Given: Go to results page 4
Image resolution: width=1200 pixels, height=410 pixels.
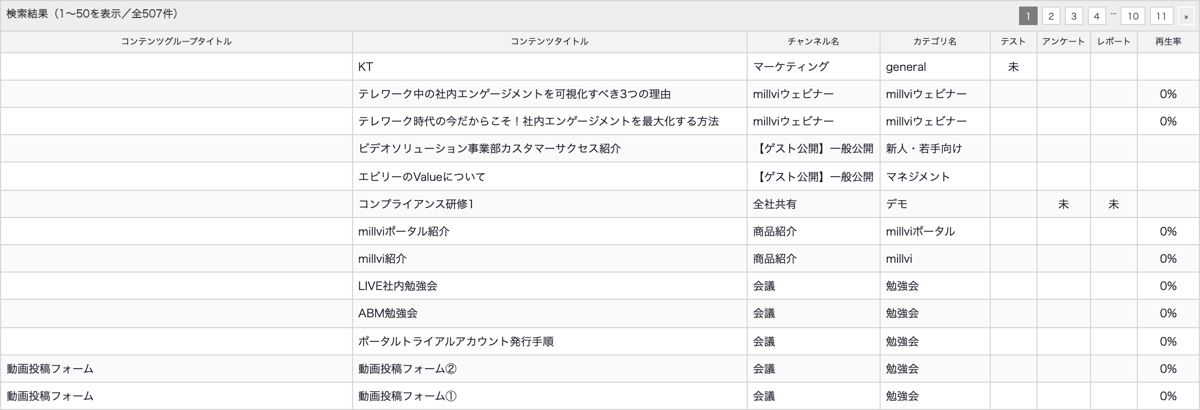Looking at the screenshot, I should click(1096, 16).
